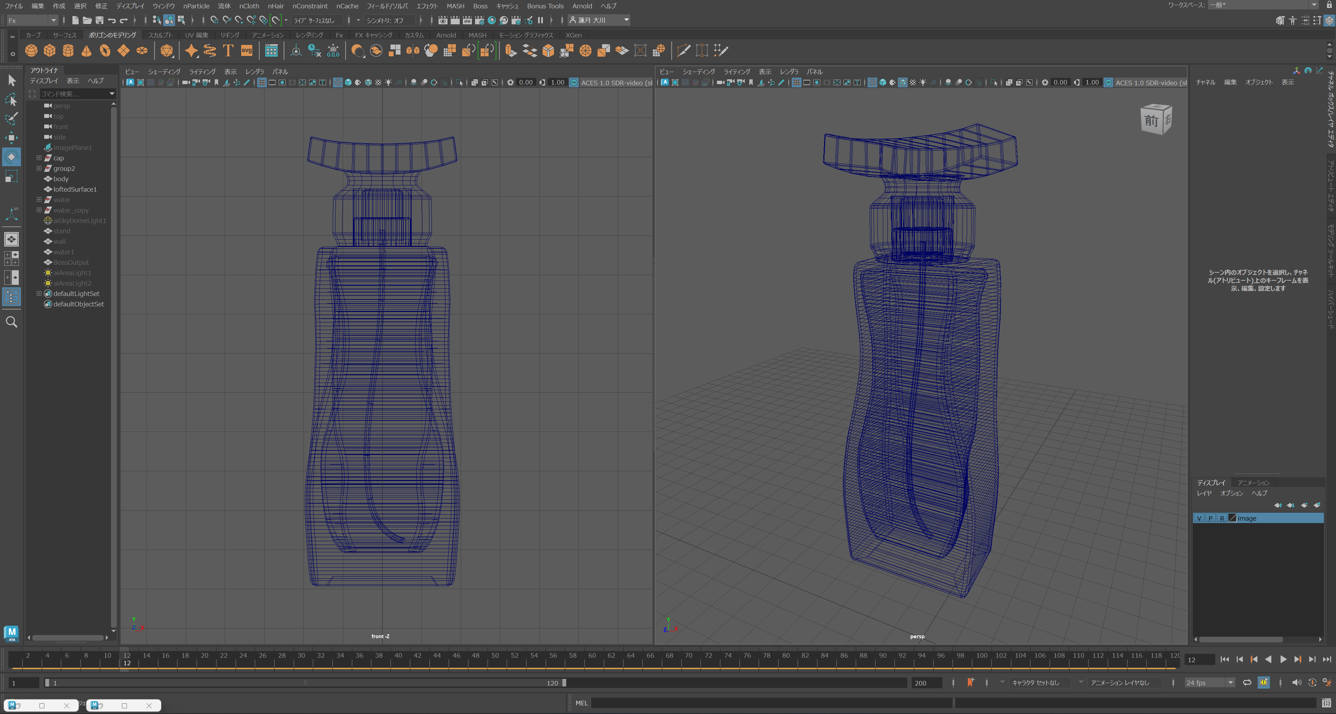The width and height of the screenshot is (1336, 714).
Task: Create a polygon sphere from the shelf
Action: click(31, 51)
